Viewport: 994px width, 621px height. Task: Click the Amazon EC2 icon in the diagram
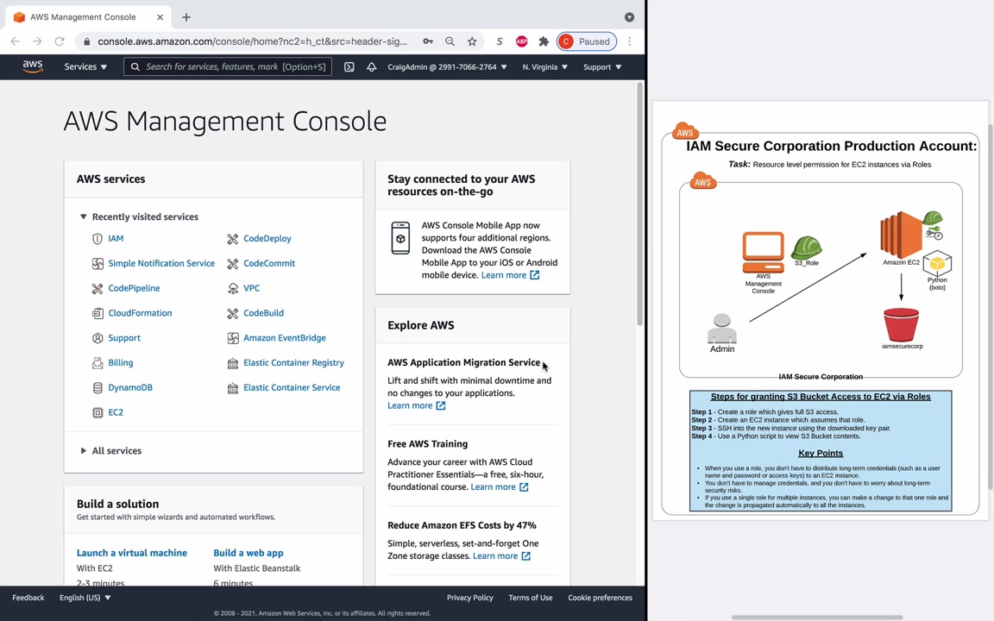[901, 235]
